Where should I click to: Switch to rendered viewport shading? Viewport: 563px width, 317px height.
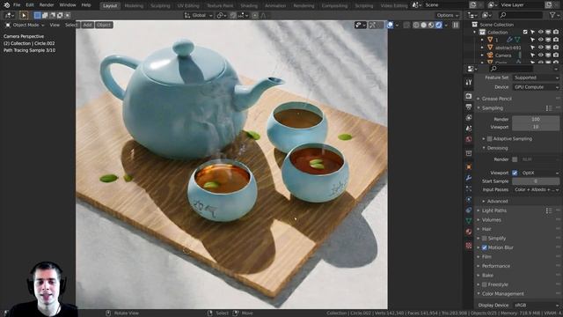[x=439, y=25]
